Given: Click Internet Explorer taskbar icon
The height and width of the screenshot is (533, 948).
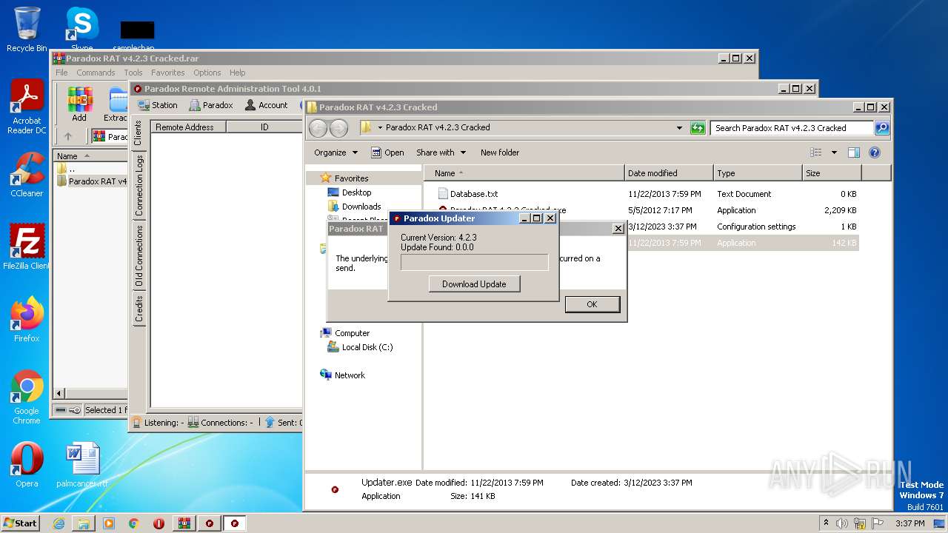Looking at the screenshot, I should [59, 523].
